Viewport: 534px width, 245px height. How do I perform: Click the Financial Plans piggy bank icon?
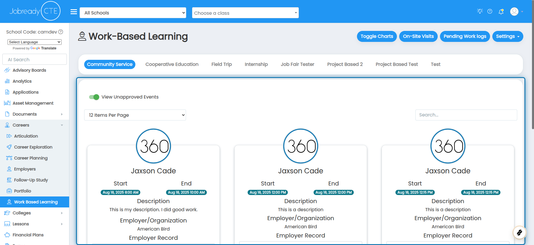(7, 235)
